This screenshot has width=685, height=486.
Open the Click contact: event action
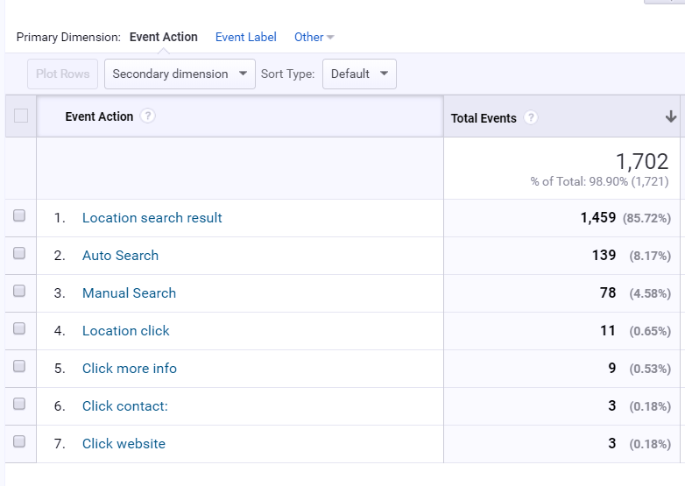(x=125, y=406)
